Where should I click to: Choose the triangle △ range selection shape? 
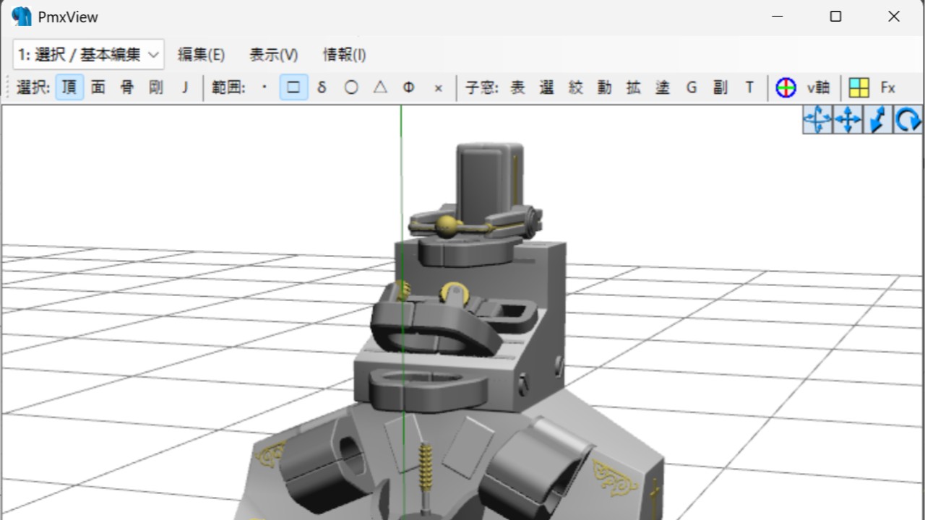pos(380,87)
